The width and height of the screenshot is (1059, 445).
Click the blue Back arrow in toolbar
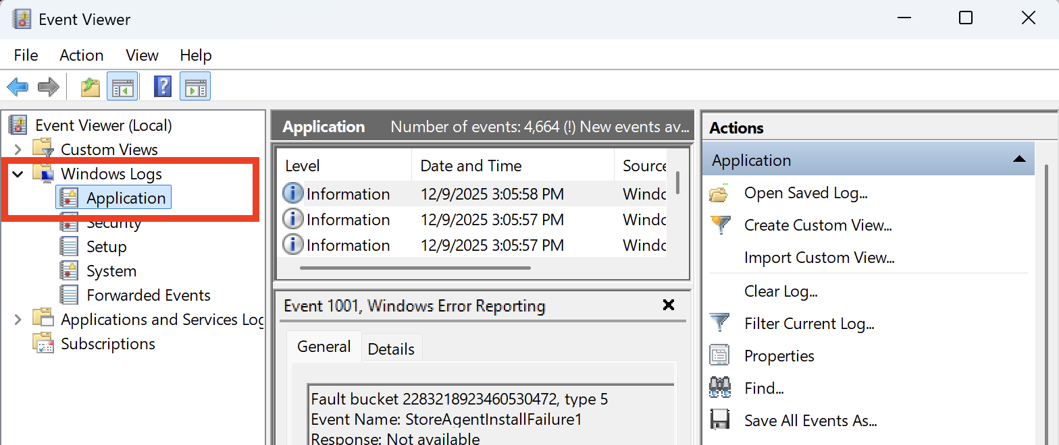point(18,86)
